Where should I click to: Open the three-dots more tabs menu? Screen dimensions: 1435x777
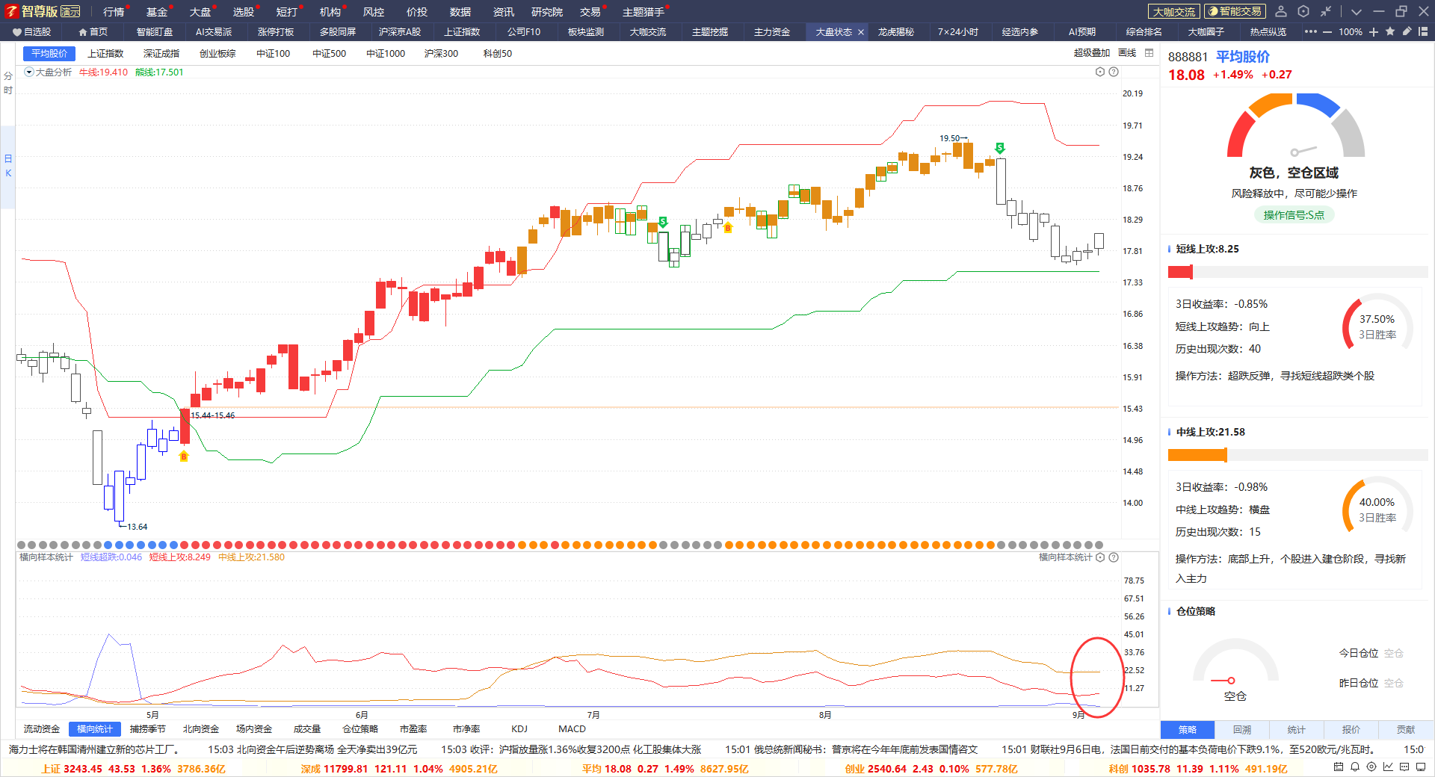pyautogui.click(x=1311, y=31)
